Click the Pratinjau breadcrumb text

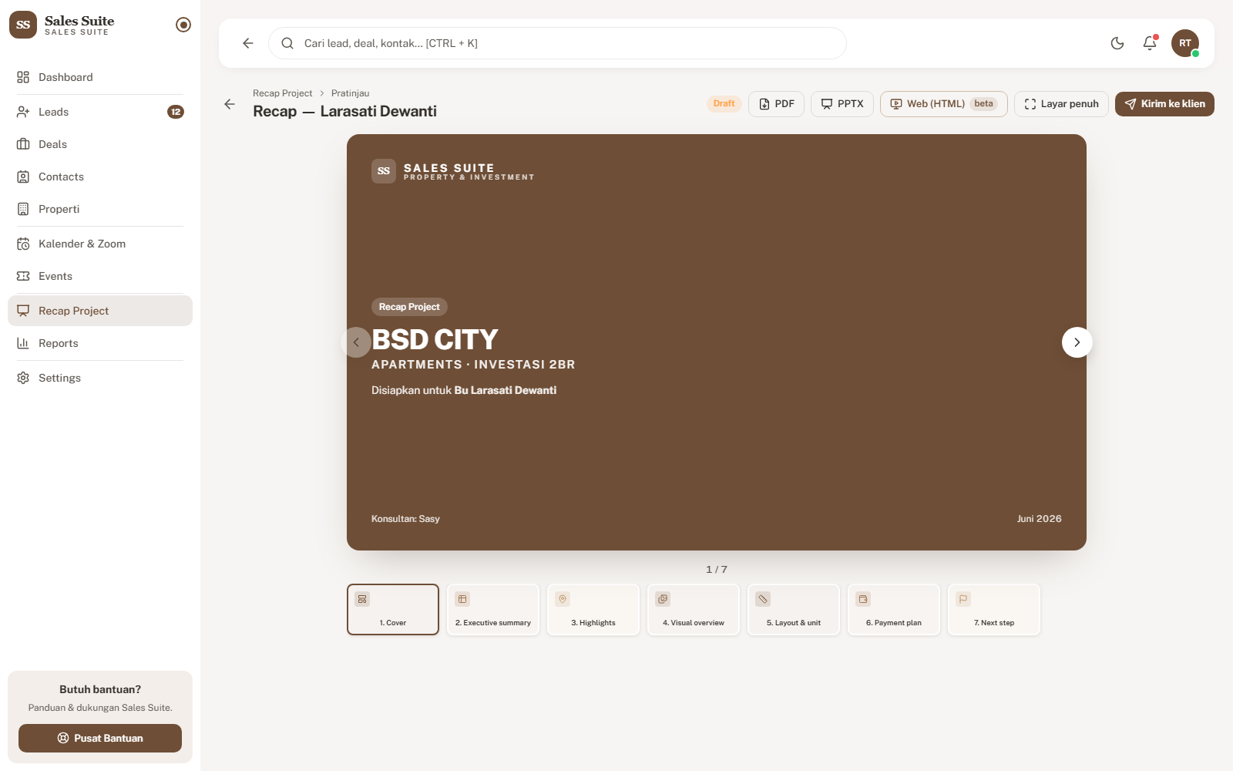click(x=350, y=93)
